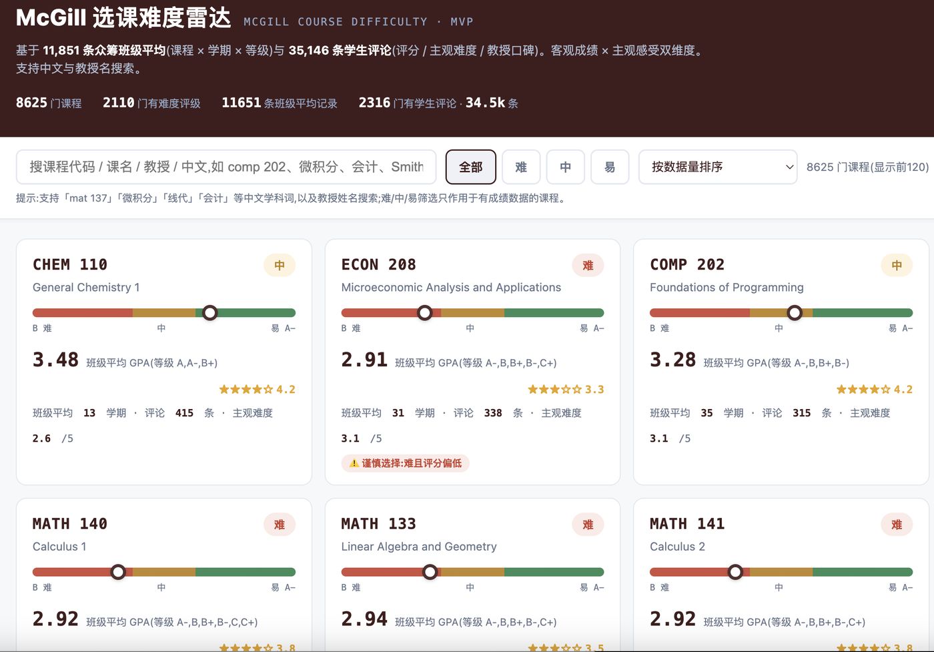934x652 pixels.
Task: Click the 338 review count on ECON 208
Action: [493, 413]
